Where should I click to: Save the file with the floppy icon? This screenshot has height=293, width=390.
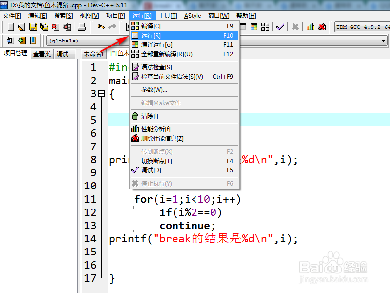(x=33, y=27)
